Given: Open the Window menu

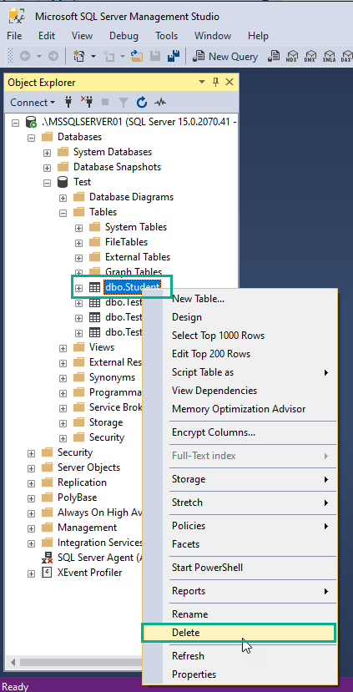Looking at the screenshot, I should 213,36.
